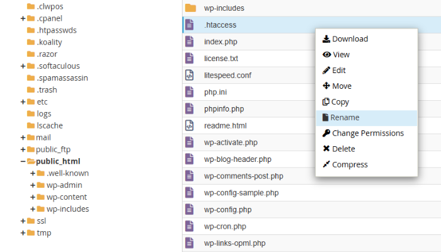Viewport: 441px width, 252px height.
Task: Click the eye icon beside View
Action: [x=326, y=55]
